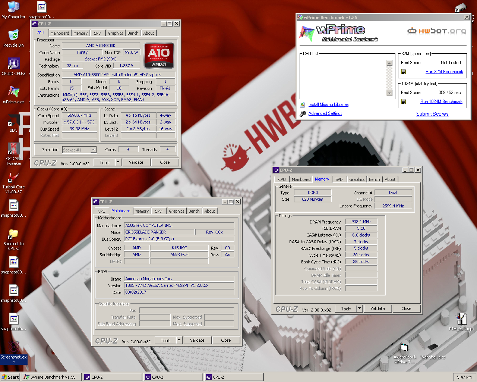The height and width of the screenshot is (382, 477).
Task: Open the Recycle Bin icon
Action: 13,38
